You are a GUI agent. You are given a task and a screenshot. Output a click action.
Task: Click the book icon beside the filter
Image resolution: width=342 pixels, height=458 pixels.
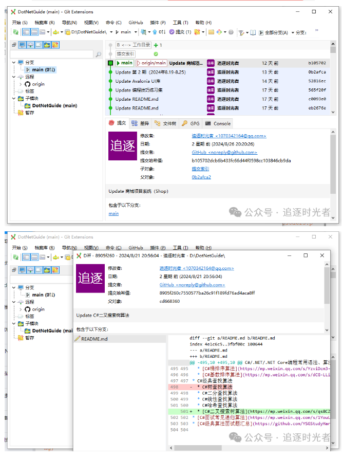click(253, 33)
